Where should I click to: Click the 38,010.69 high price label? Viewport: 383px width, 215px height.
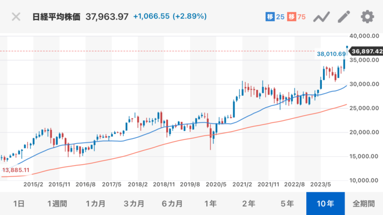tap(331, 54)
